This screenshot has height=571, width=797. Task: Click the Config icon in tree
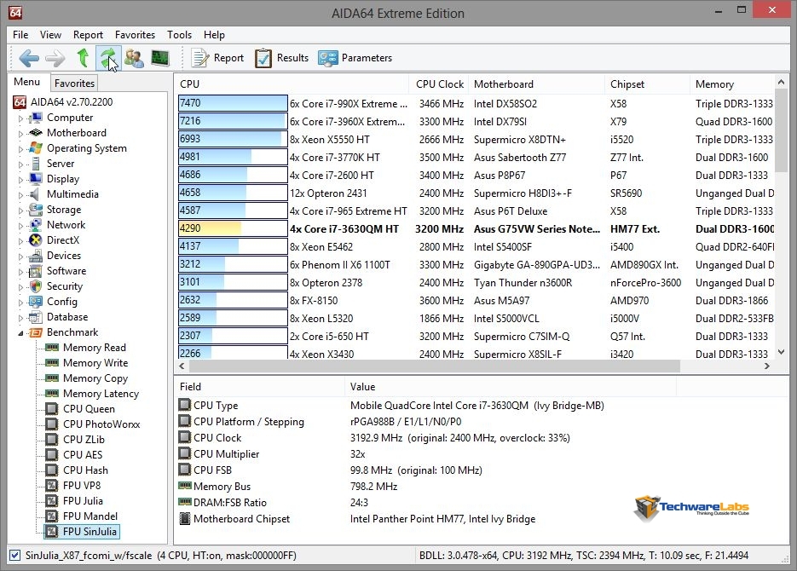[x=36, y=302]
